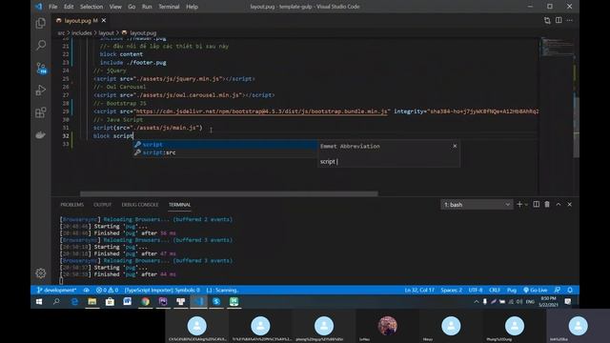Image resolution: width=610 pixels, height=343 pixels.
Task: Click the feedback icon in status bar
Action: 558,290
